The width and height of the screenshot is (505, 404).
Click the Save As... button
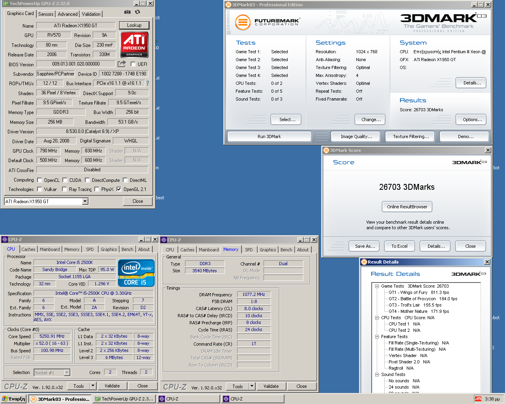click(x=365, y=246)
